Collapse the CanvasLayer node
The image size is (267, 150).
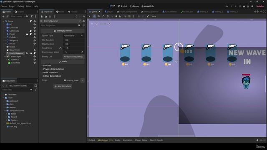click(x=5, y=57)
